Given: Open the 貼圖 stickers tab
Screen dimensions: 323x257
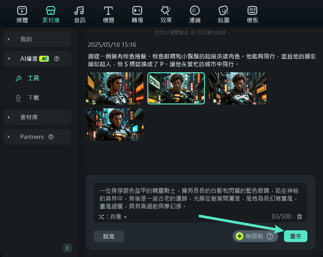Looking at the screenshot, I should [x=223, y=14].
